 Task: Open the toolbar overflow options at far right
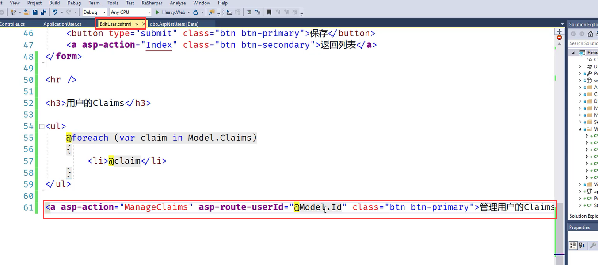pos(301,14)
